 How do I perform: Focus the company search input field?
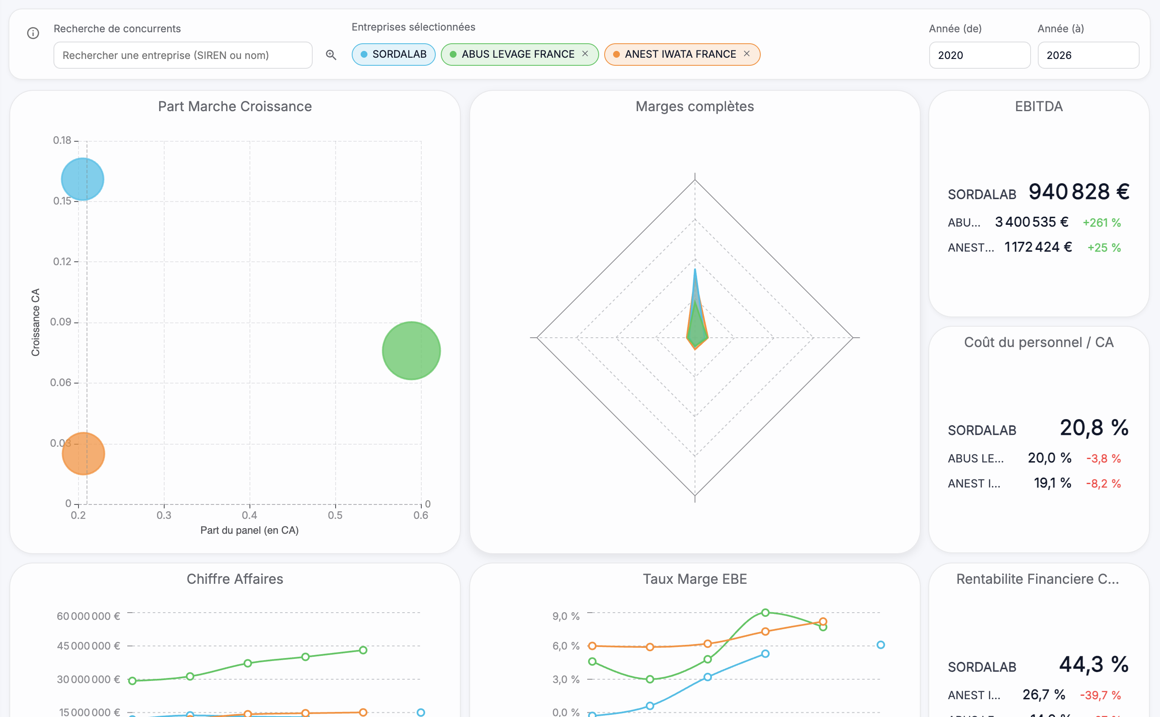pyautogui.click(x=182, y=55)
